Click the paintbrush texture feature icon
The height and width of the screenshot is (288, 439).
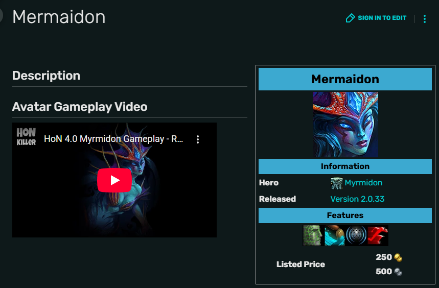click(335, 235)
